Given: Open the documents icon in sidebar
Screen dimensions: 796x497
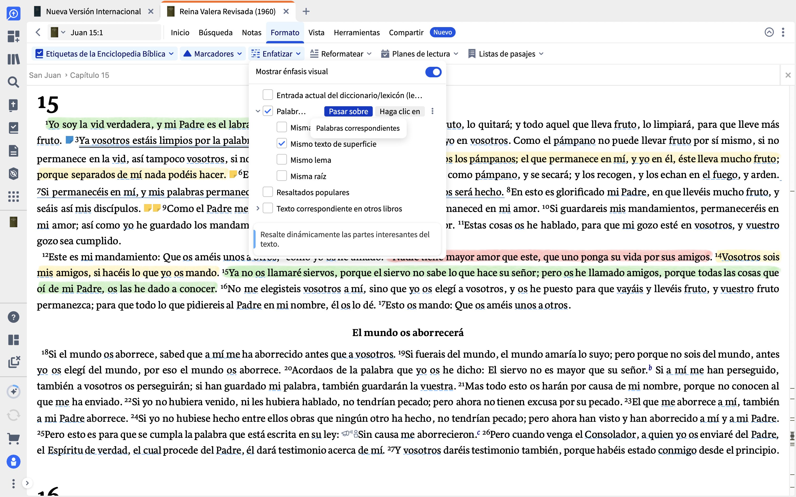Looking at the screenshot, I should (13, 151).
